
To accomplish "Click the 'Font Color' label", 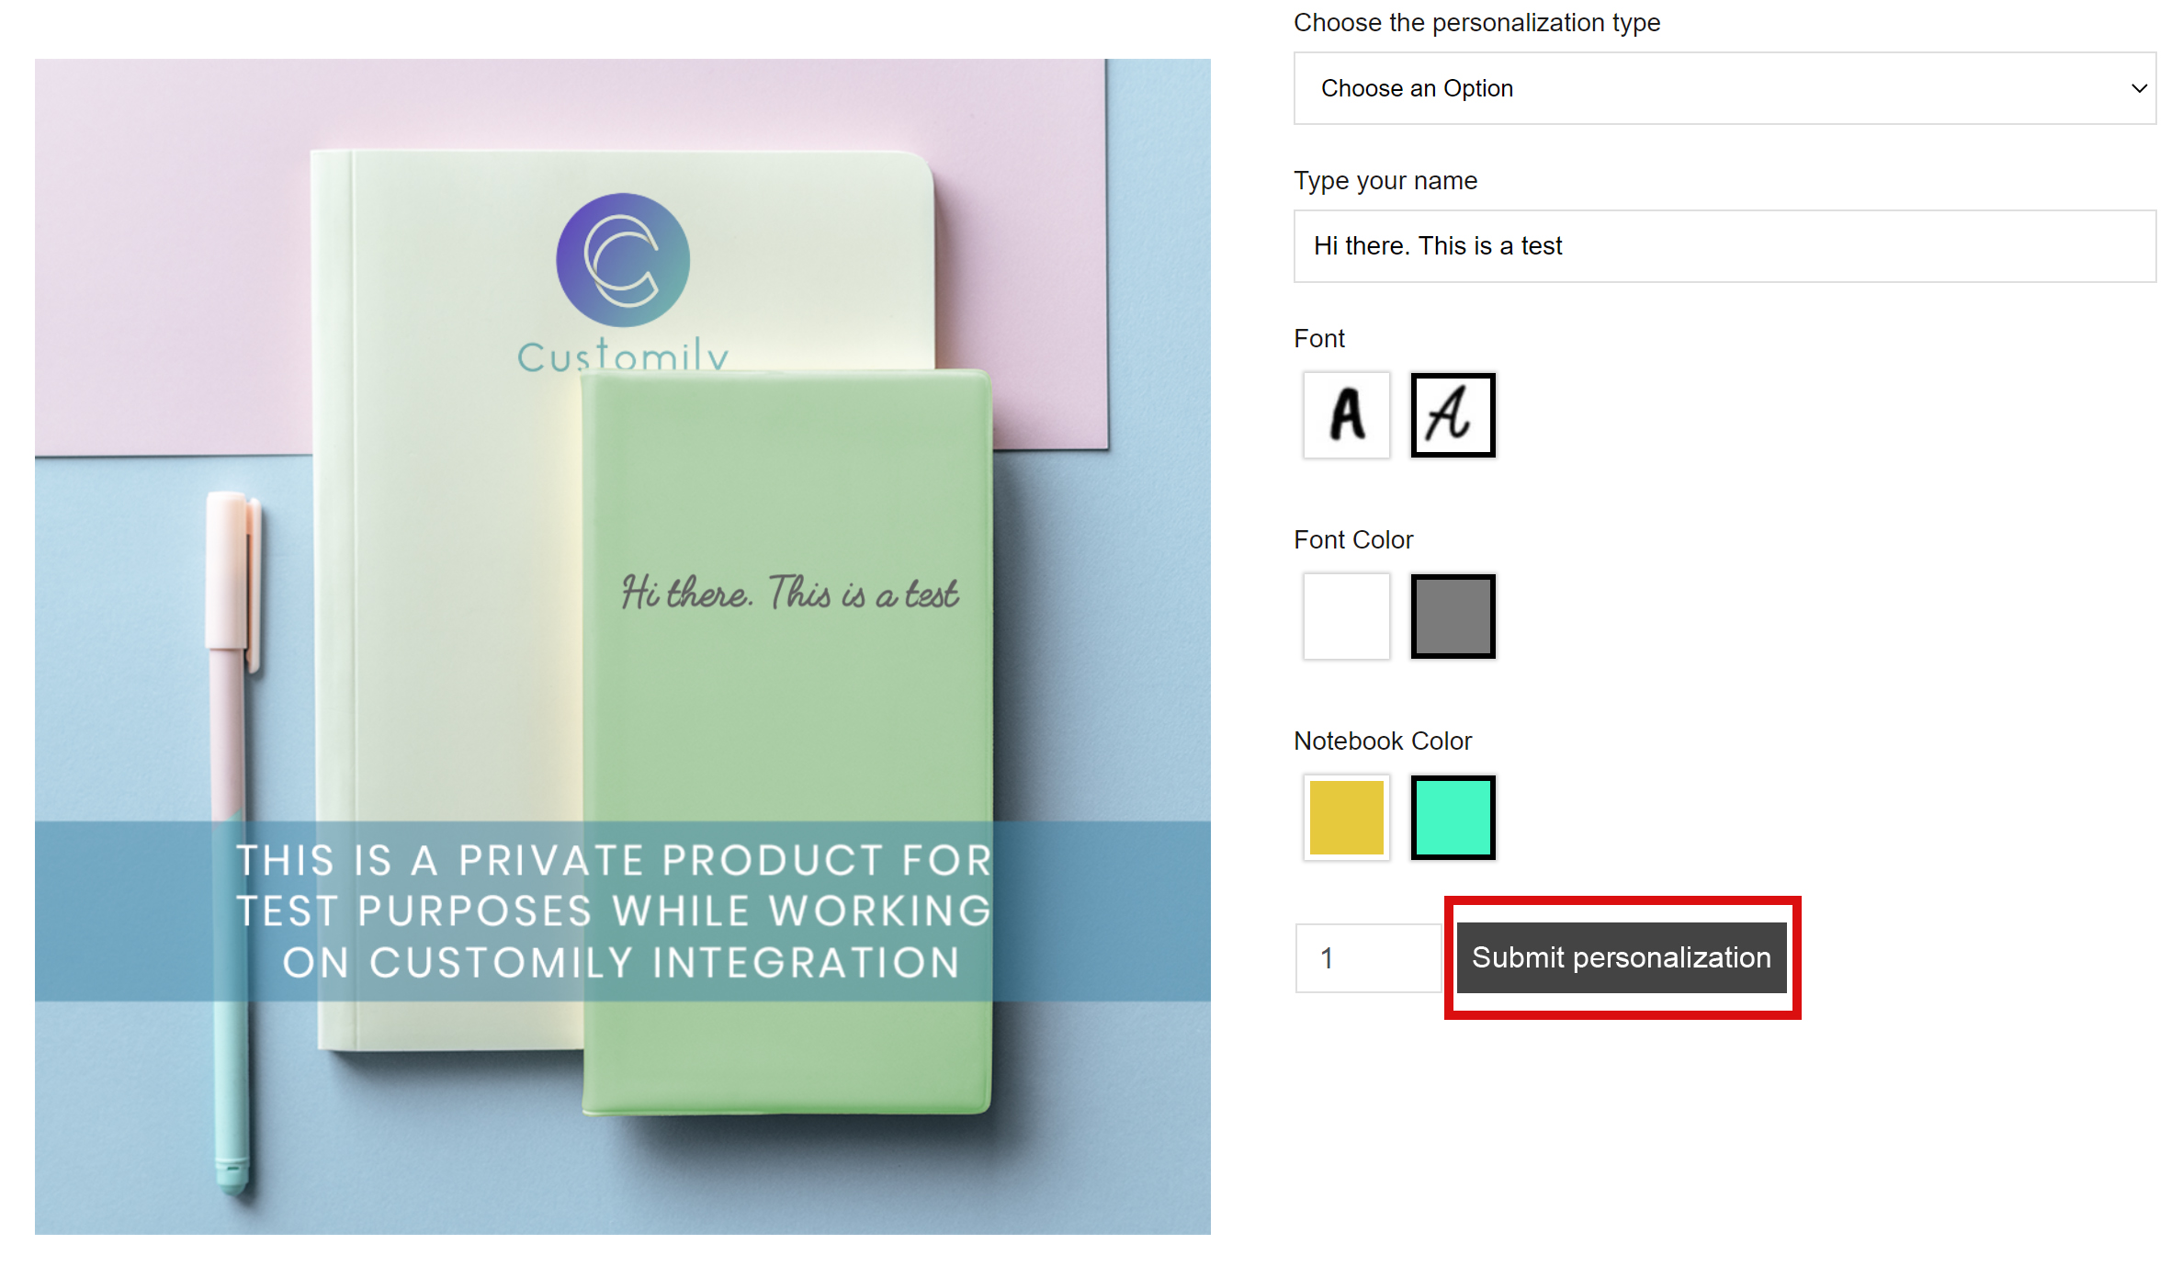I will [1352, 539].
